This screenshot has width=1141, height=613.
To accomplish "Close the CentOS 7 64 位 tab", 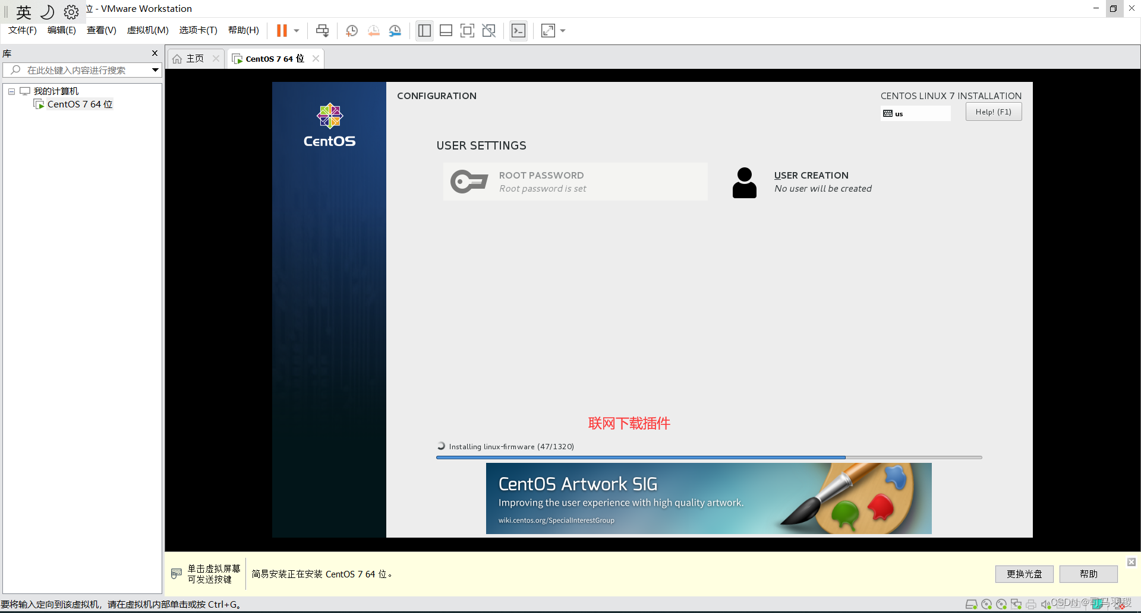I will coord(316,58).
